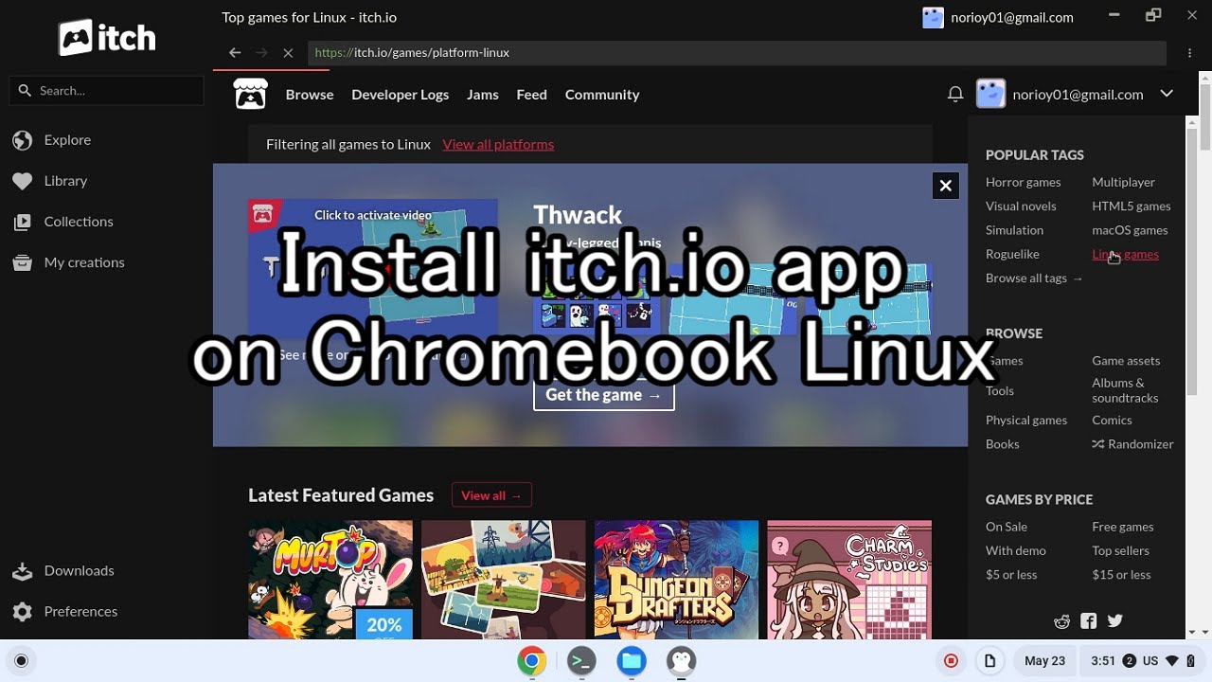
Task: Select the Roguelike tag
Action: [1012, 254]
